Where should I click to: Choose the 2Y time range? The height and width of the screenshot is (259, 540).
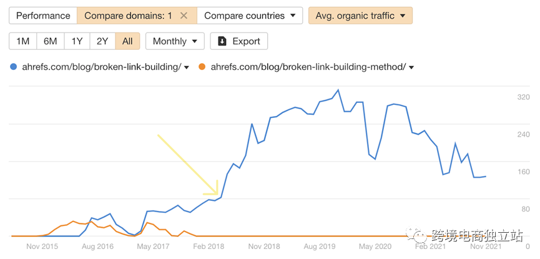[x=102, y=41]
